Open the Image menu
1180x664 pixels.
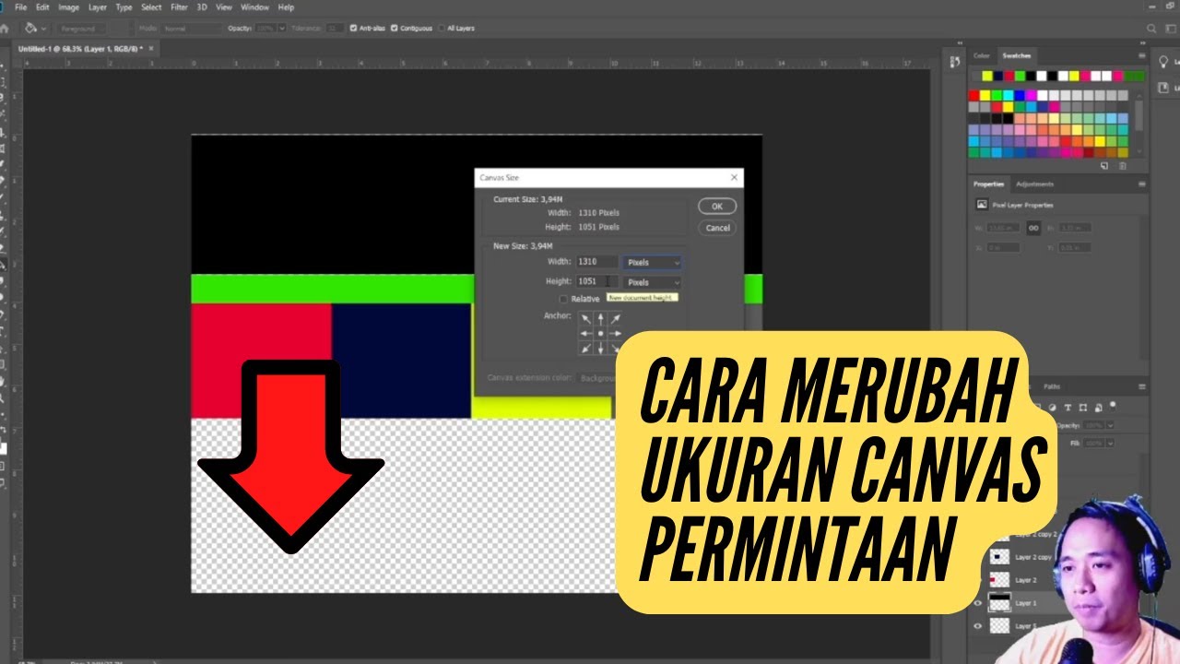coord(68,7)
